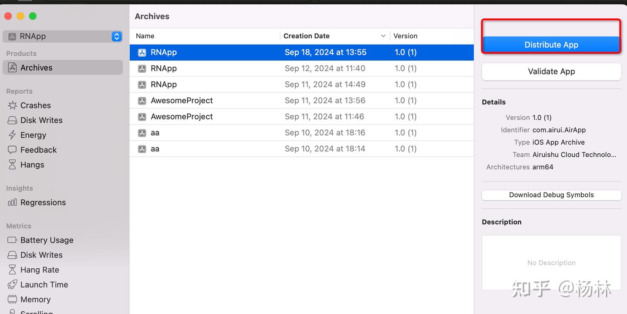Click archive icon of aa 18:14 row
This screenshot has height=314, width=627.
[x=142, y=149]
